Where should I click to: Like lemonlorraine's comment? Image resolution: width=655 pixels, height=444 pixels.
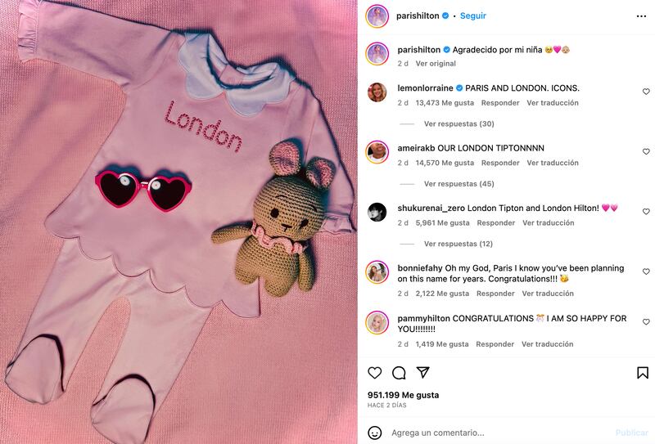pyautogui.click(x=646, y=92)
